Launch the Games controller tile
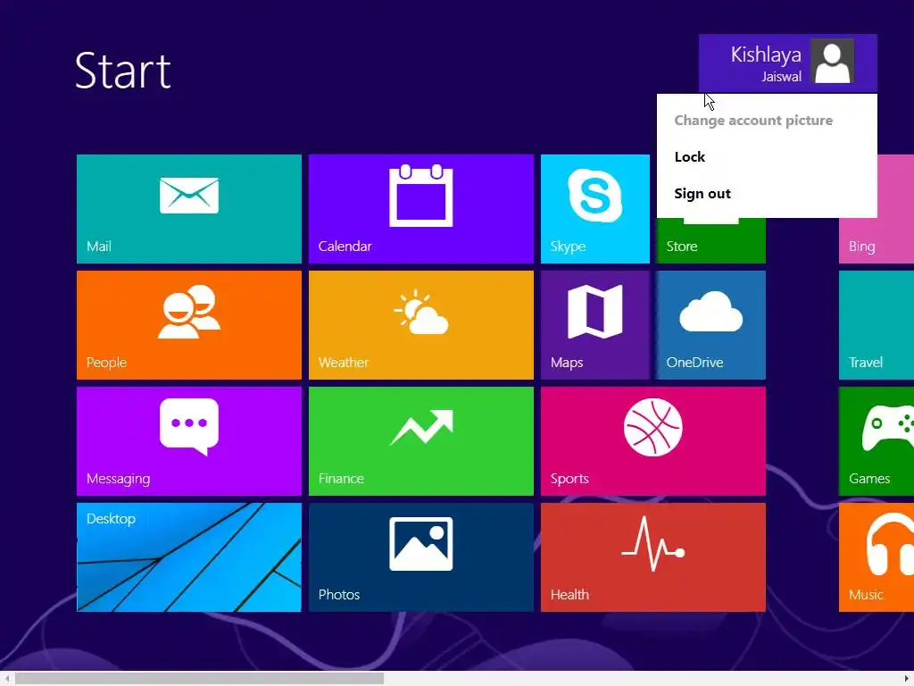 (x=877, y=441)
